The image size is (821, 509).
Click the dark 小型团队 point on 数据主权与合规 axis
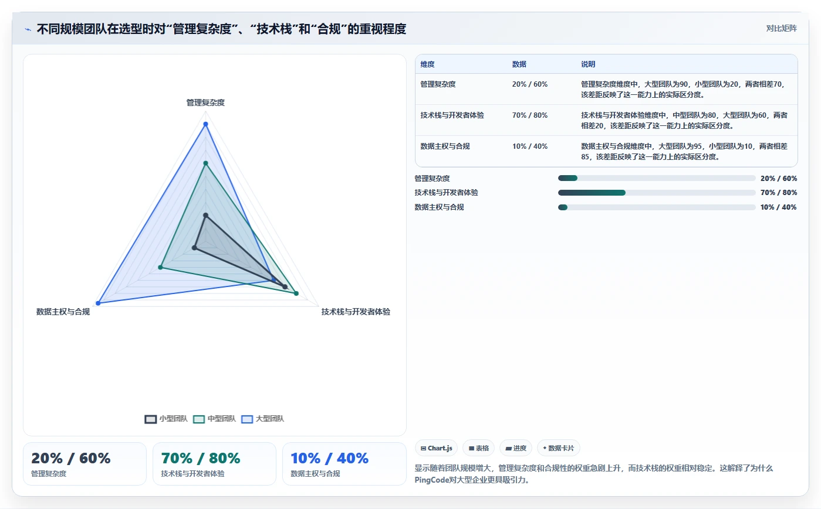coord(194,248)
